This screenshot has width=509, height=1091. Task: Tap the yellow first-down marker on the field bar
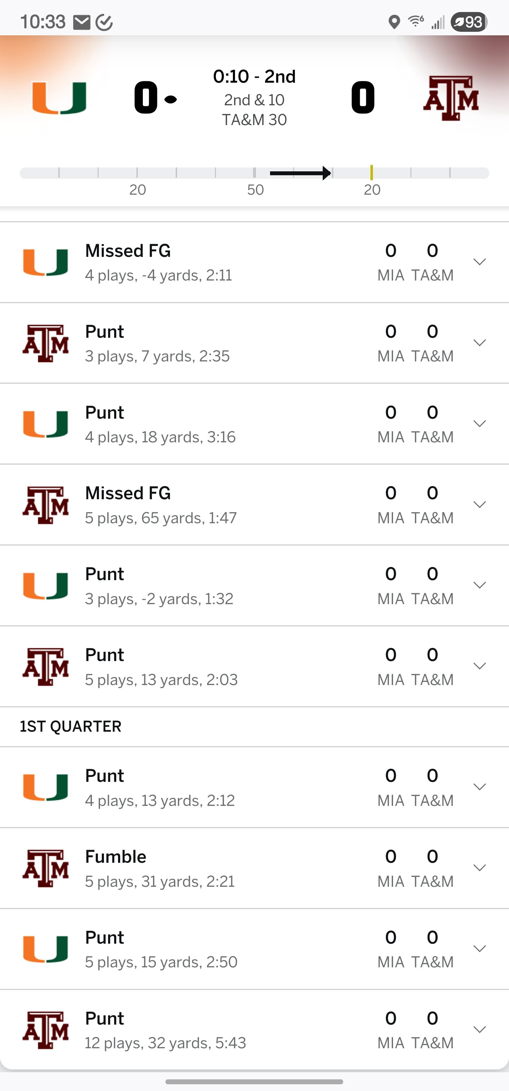pos(371,173)
